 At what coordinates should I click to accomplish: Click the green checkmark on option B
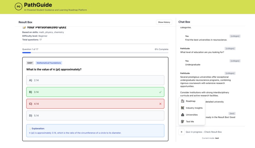(160, 92)
